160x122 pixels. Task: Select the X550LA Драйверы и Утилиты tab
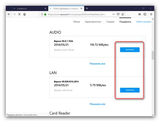click(66, 8)
